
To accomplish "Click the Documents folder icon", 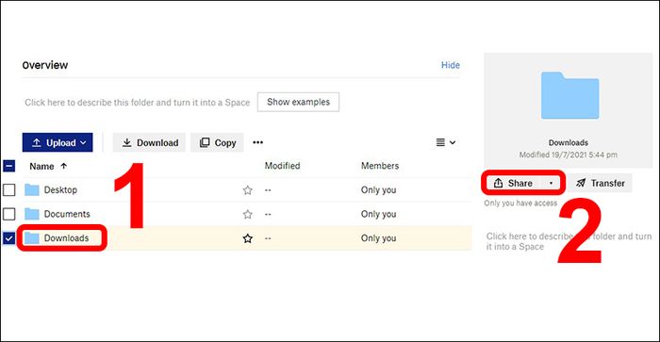I will pyautogui.click(x=31, y=214).
